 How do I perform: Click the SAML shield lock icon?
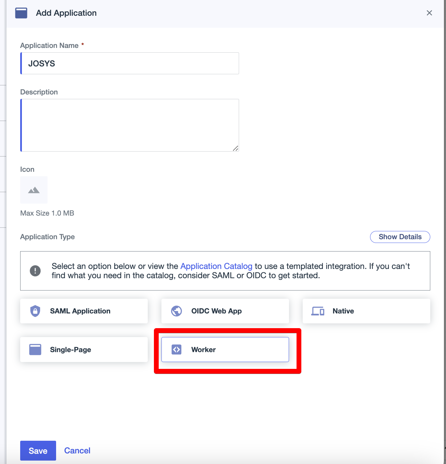coord(35,311)
